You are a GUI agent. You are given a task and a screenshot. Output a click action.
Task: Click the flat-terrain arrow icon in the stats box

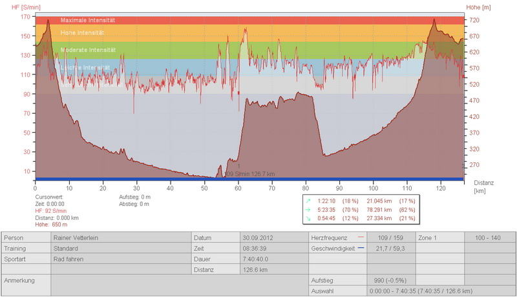coord(309,210)
